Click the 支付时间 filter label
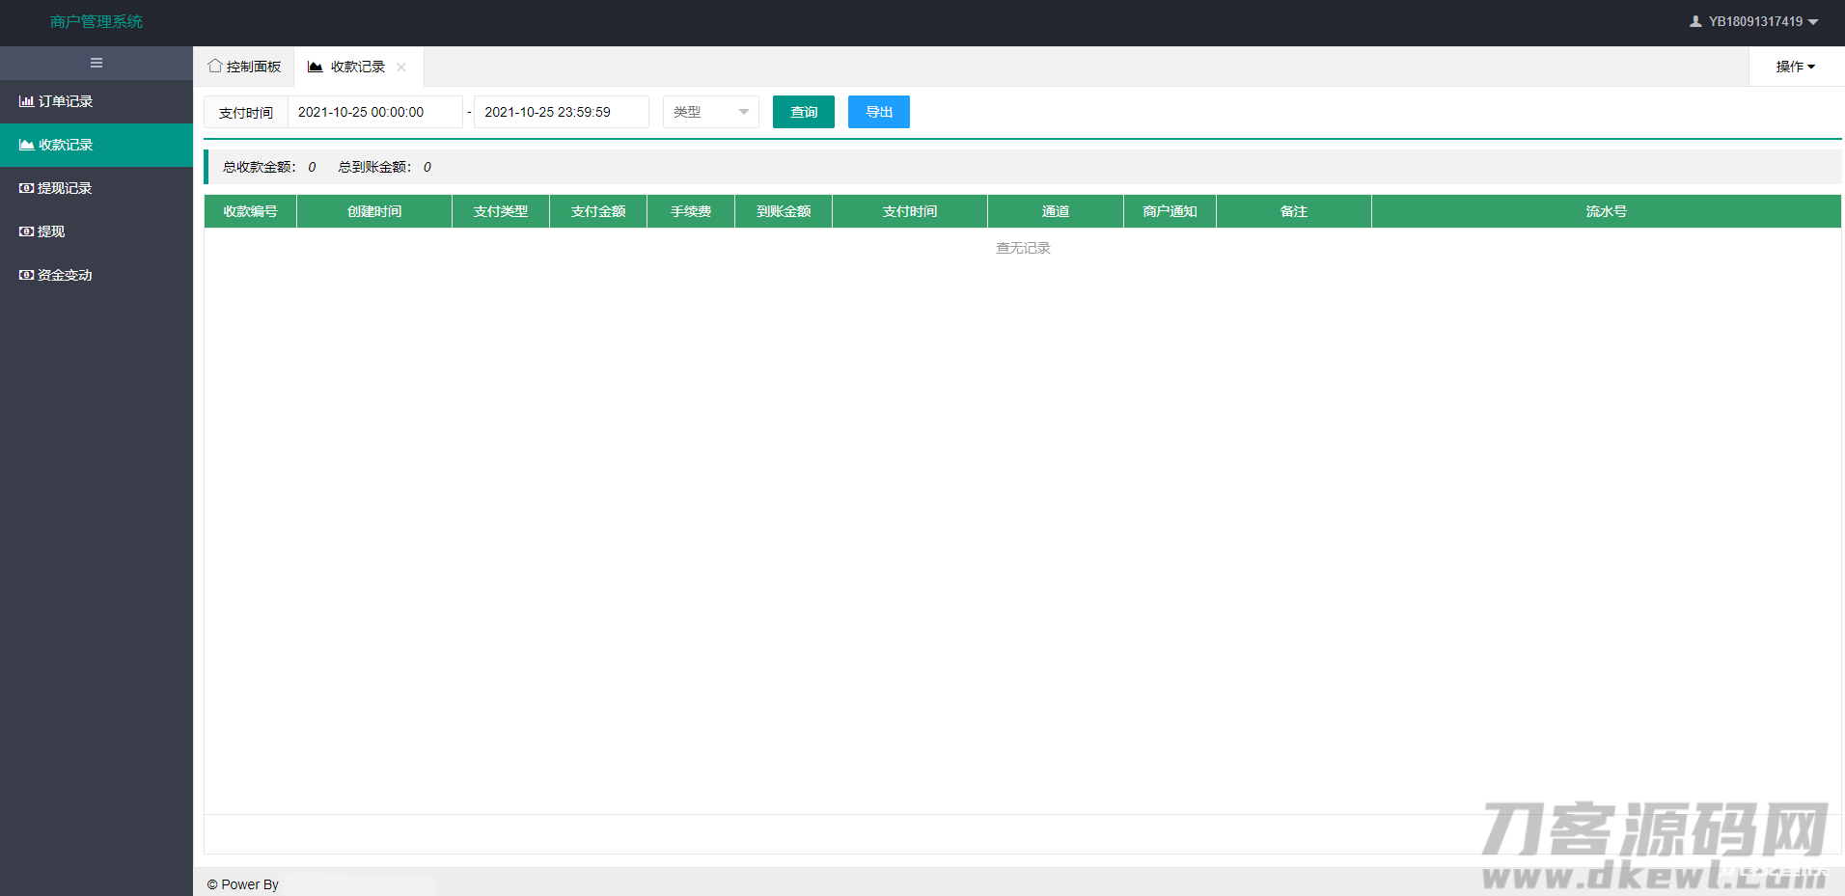 click(246, 112)
